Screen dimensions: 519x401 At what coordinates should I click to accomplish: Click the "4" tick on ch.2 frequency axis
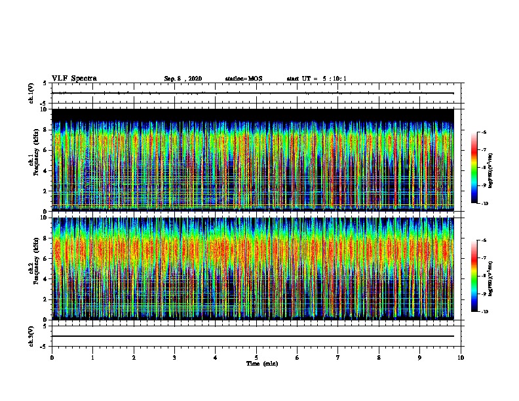tap(46, 279)
